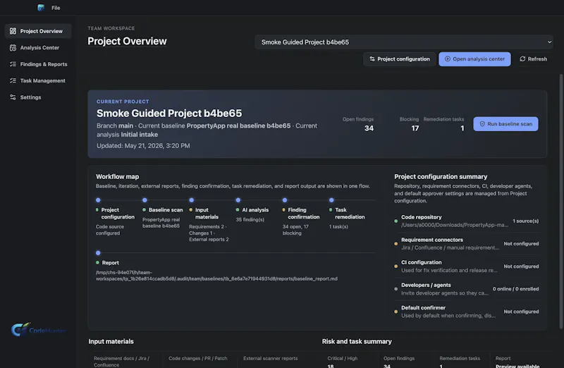This screenshot has height=368, width=564.
Task: Click the Report step label
Action: coord(110,262)
